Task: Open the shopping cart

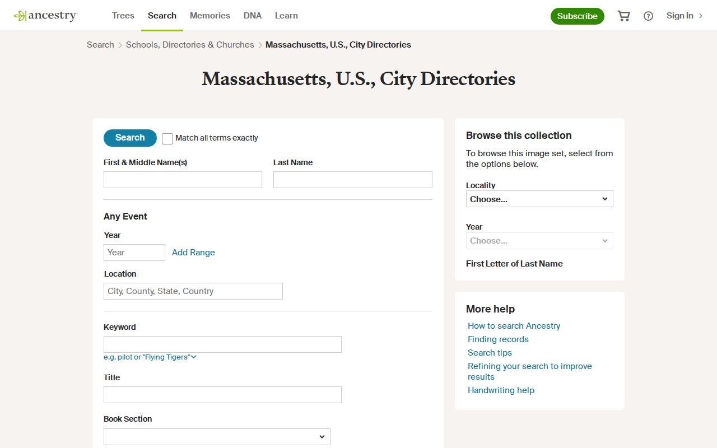Action: (x=623, y=16)
